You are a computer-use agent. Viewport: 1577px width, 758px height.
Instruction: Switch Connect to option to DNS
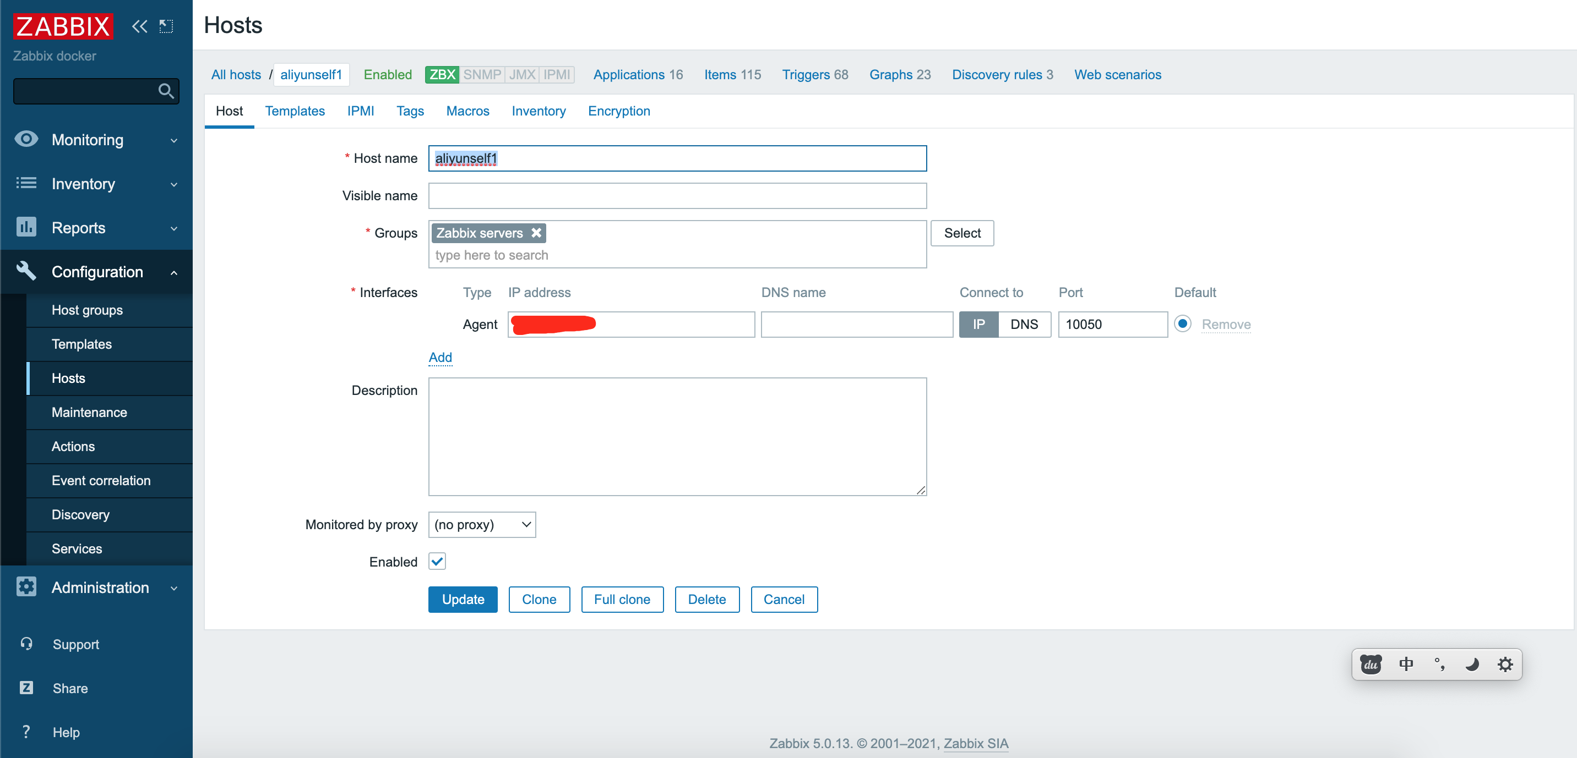coord(1024,324)
